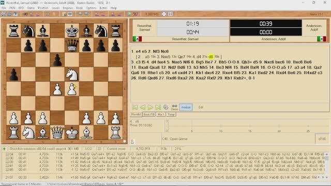Click the Edit button
The image size is (331, 186).
[x=201, y=107]
